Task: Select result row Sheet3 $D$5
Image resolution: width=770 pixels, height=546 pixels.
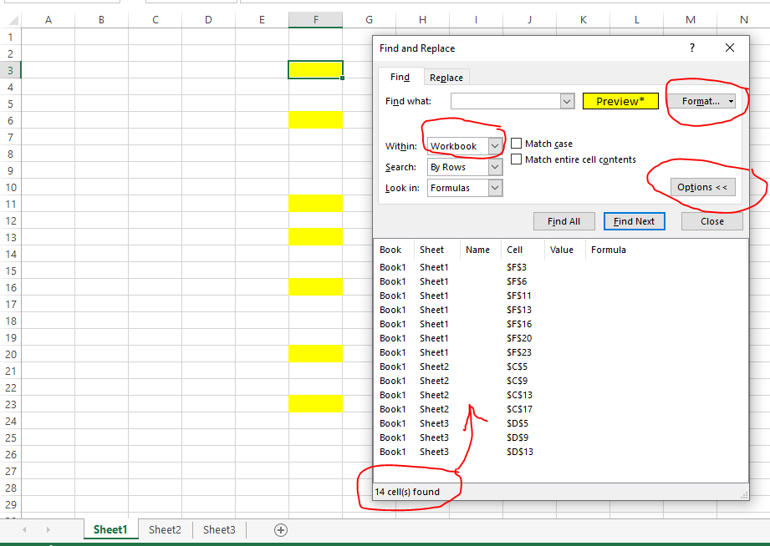Action: 561,424
